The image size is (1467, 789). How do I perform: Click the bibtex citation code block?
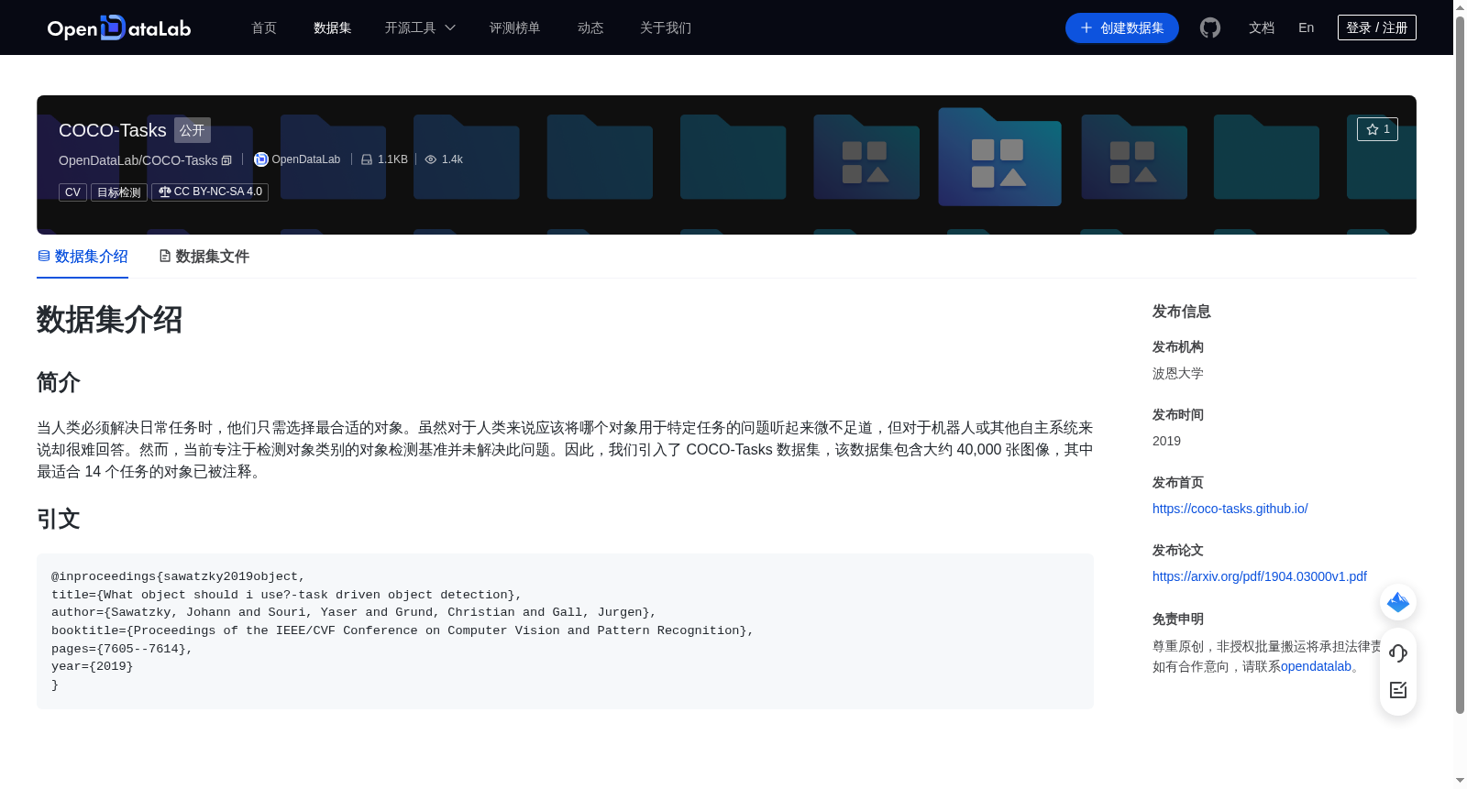[x=565, y=631]
